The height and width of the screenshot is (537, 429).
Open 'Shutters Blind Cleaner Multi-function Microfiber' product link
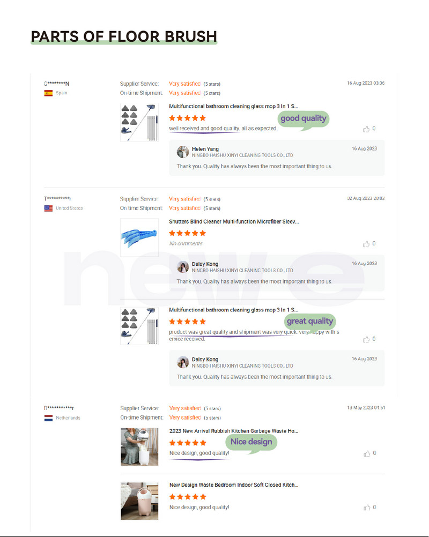pyautogui.click(x=234, y=221)
